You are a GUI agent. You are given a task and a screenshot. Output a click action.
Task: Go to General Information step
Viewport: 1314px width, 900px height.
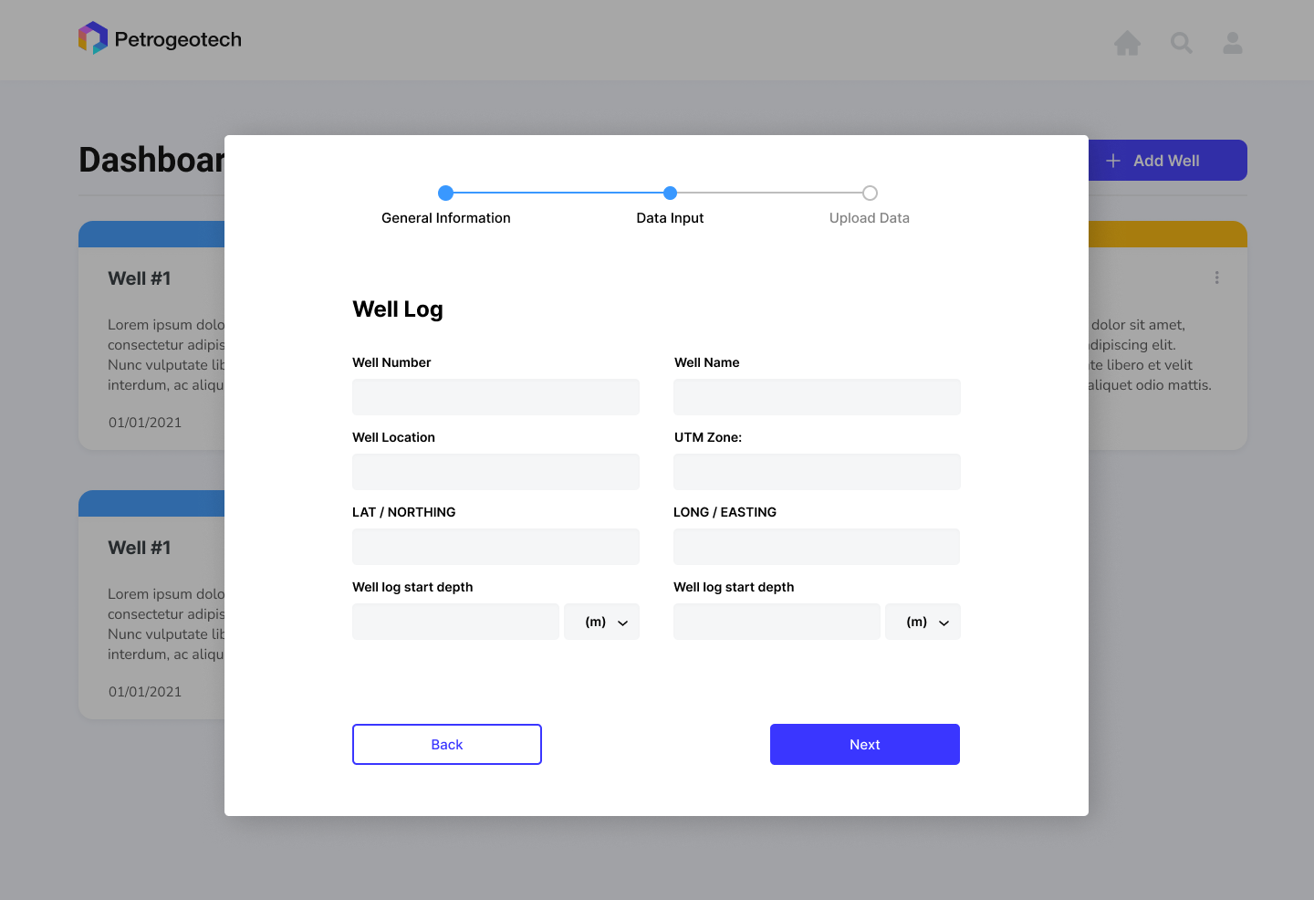(446, 218)
